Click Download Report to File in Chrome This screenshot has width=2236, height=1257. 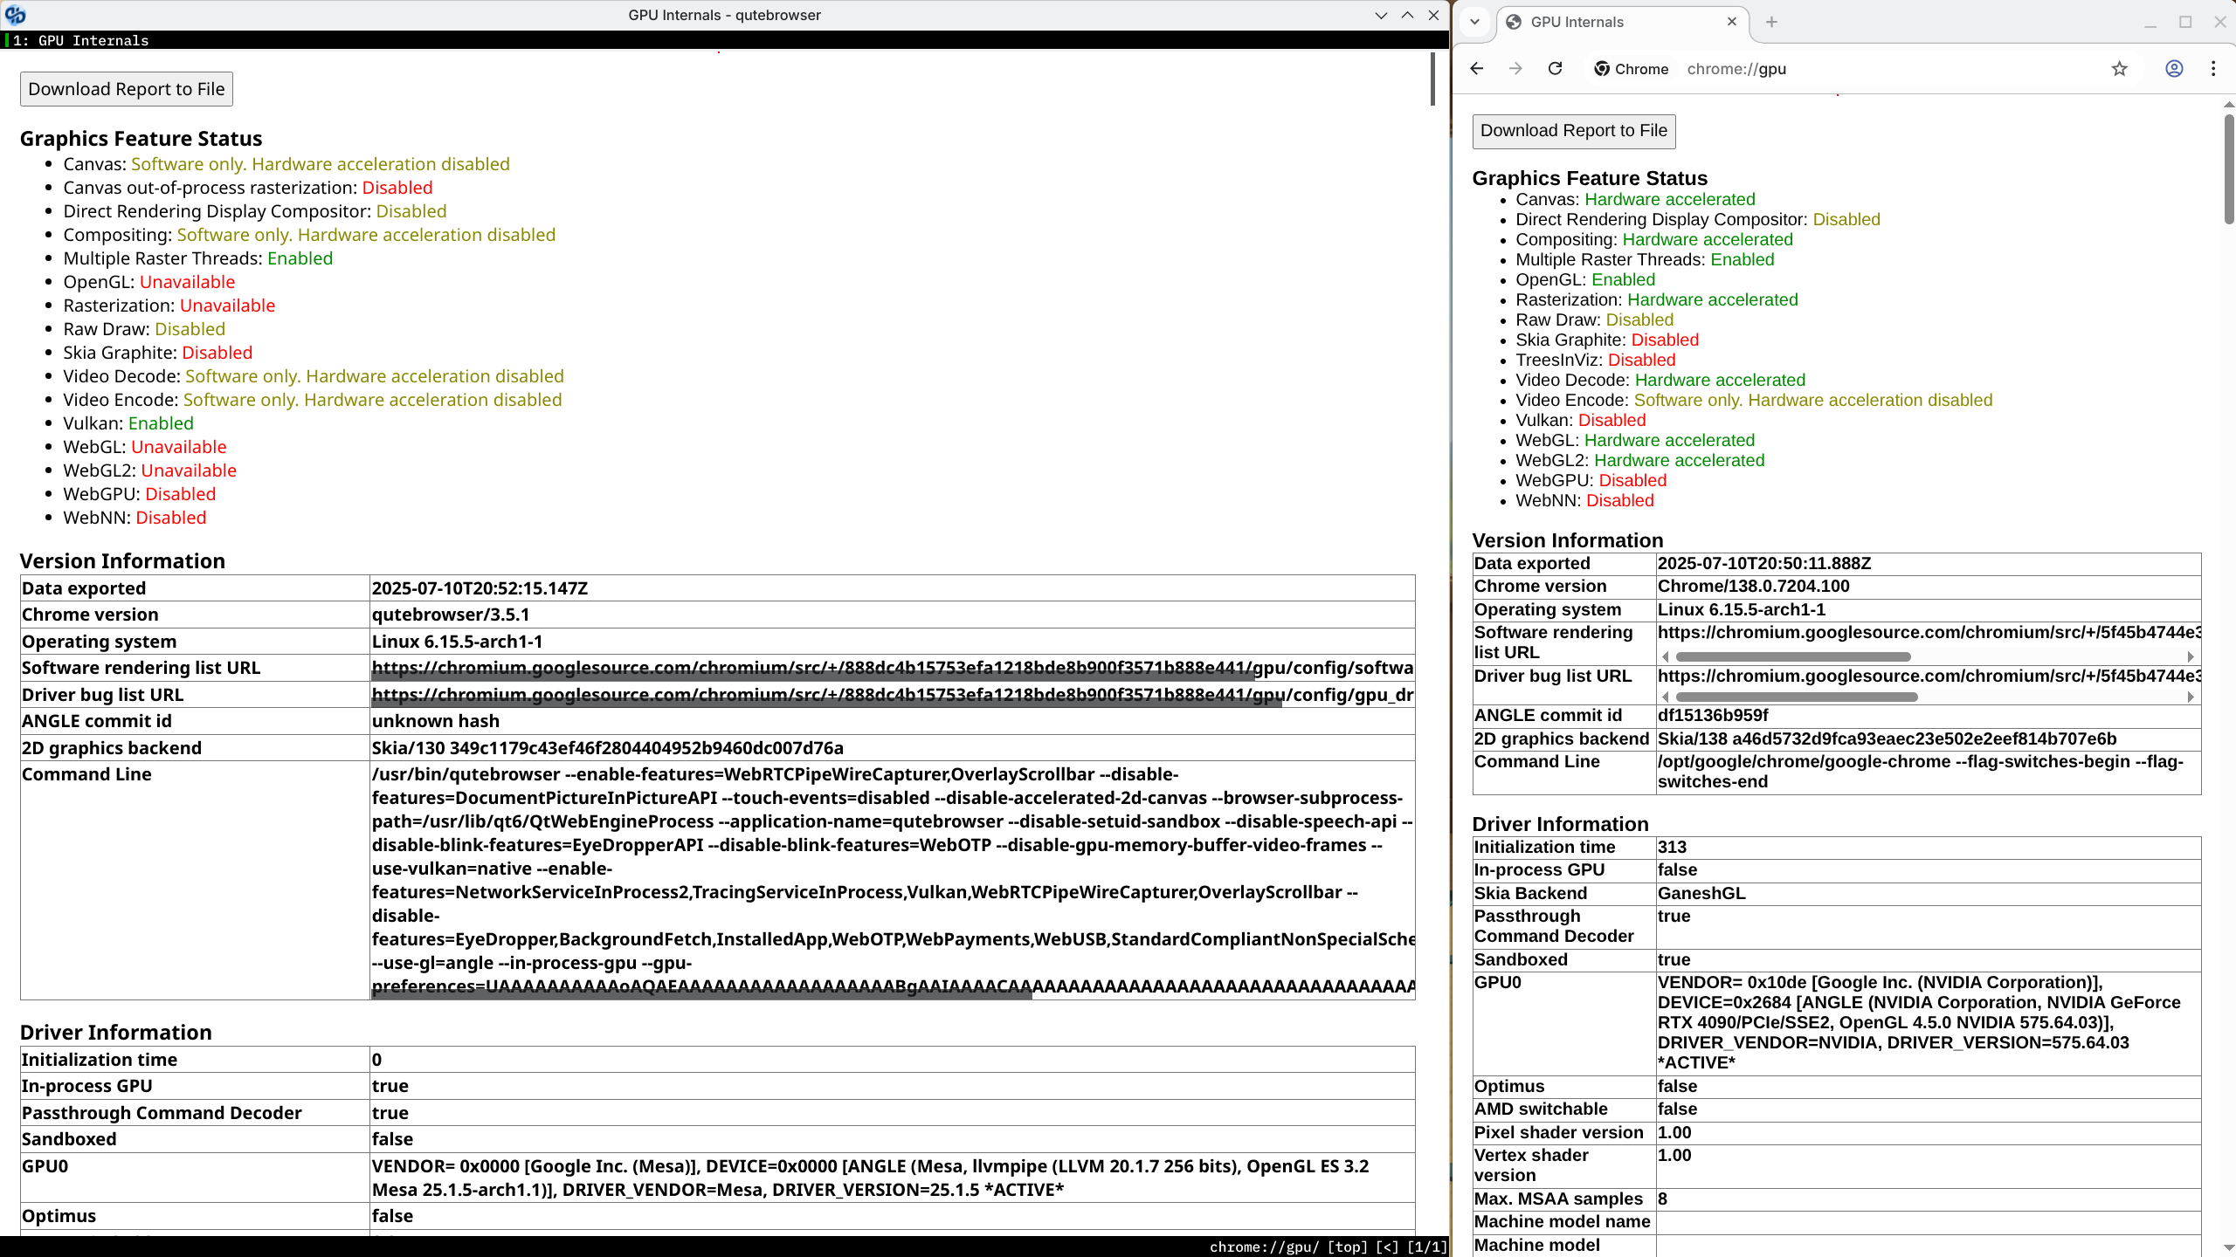click(x=1574, y=131)
